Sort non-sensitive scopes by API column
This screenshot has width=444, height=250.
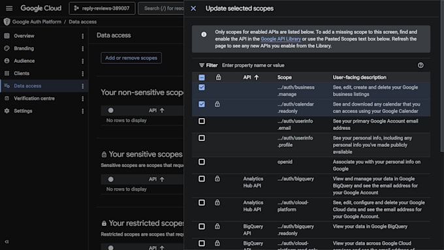coord(156,110)
